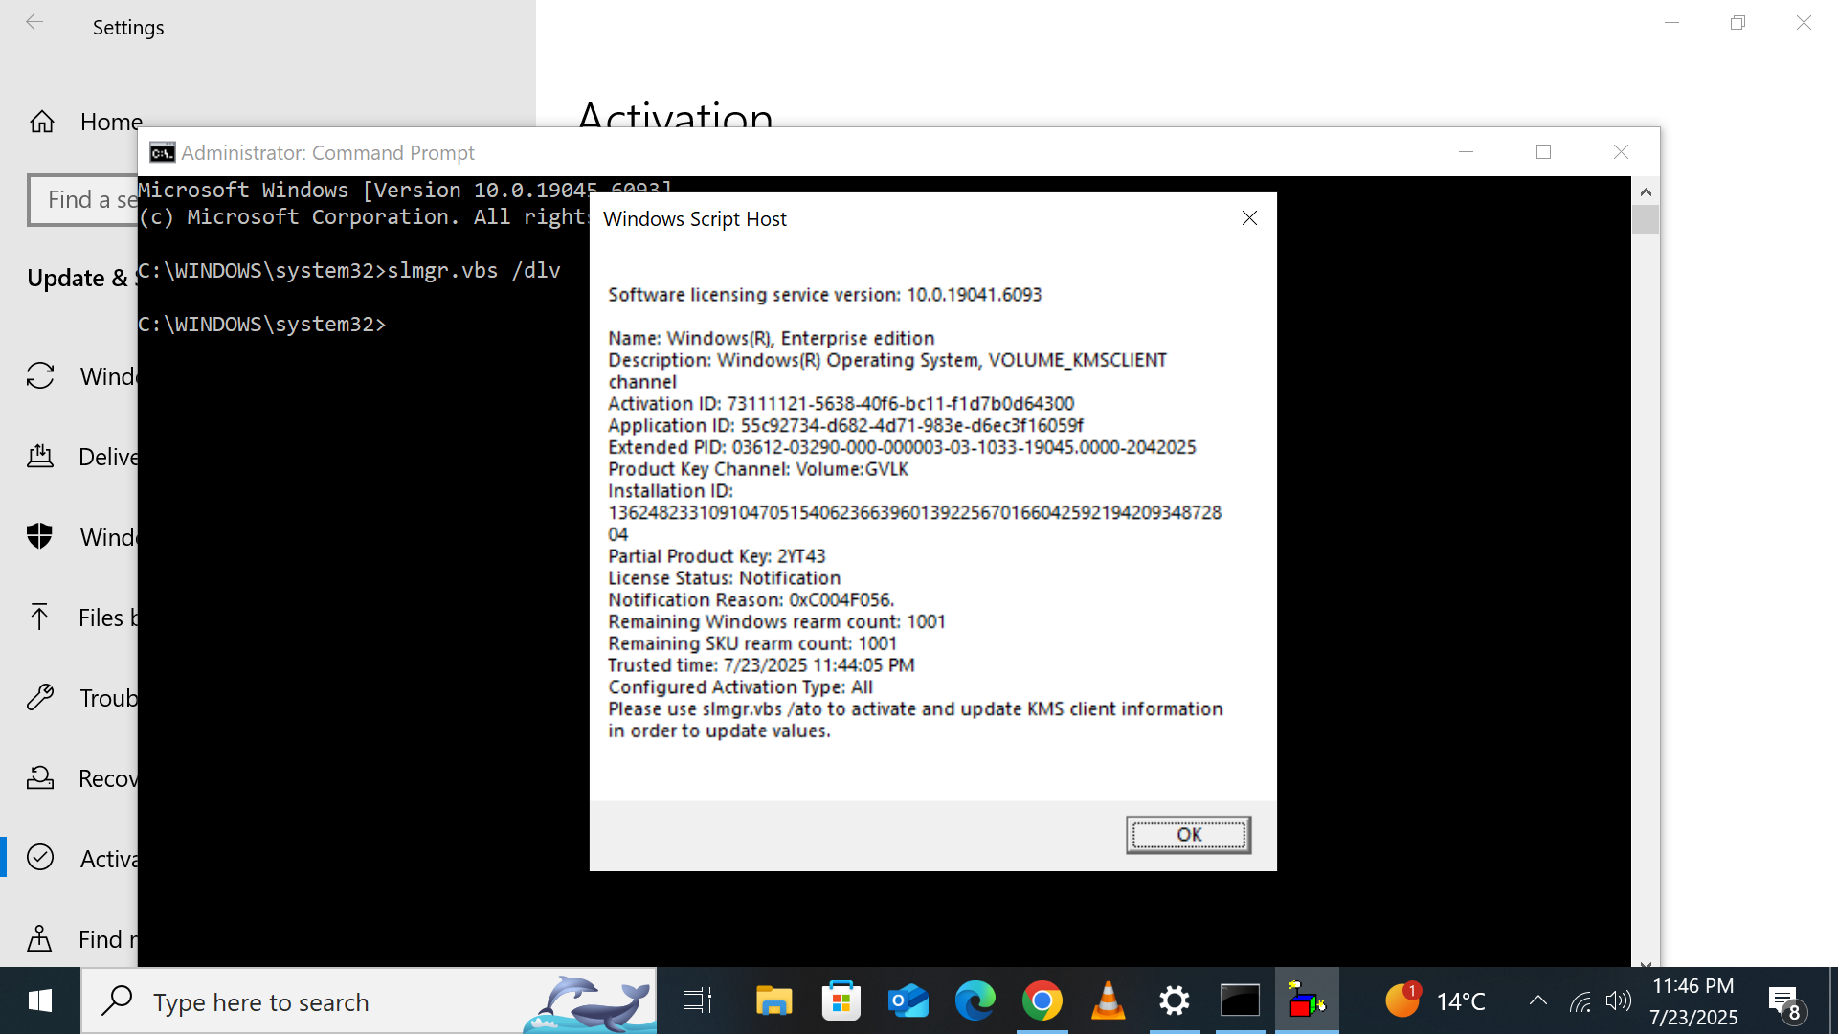Go back in Settings with the back arrow
The height and width of the screenshot is (1034, 1838).
(34, 23)
